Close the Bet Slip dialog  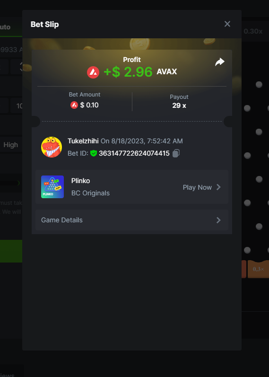(x=227, y=24)
